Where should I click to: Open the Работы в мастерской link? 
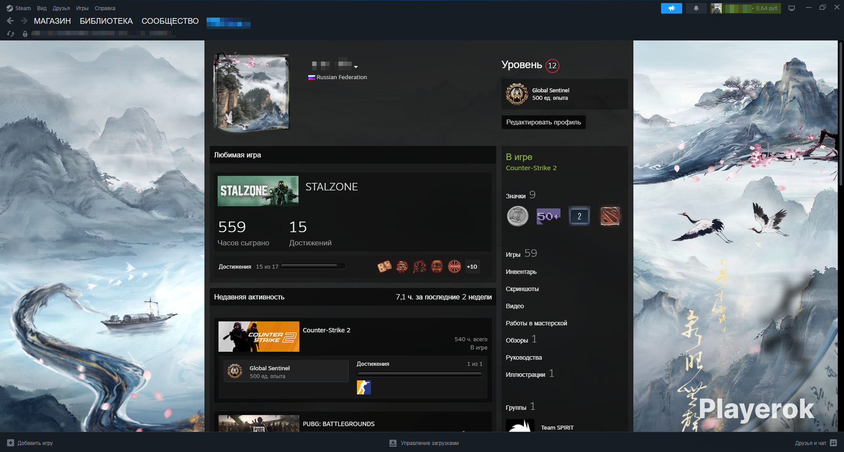[536, 323]
